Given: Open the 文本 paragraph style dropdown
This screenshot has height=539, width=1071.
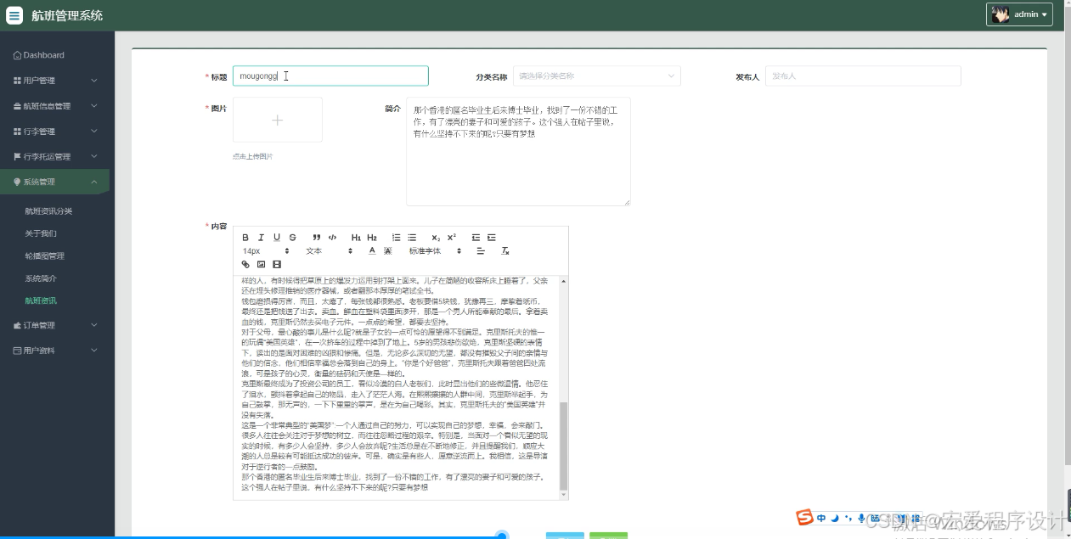Looking at the screenshot, I should [330, 251].
